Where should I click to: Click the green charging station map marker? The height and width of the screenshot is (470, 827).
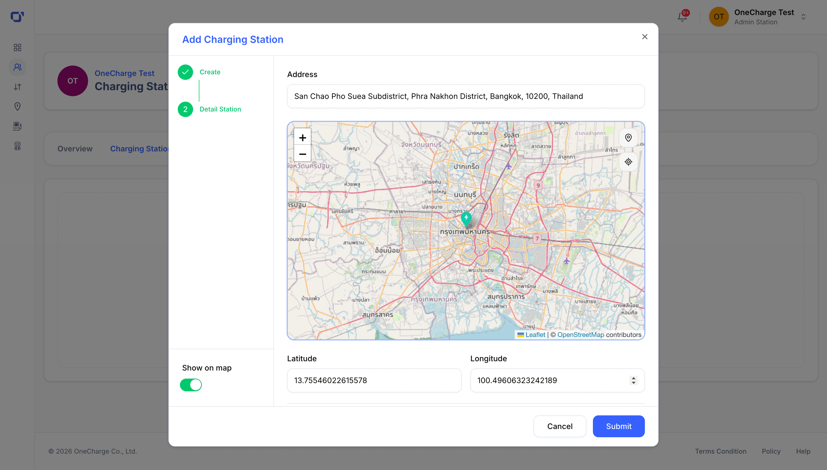point(466,219)
